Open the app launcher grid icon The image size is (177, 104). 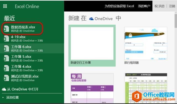(5, 6)
